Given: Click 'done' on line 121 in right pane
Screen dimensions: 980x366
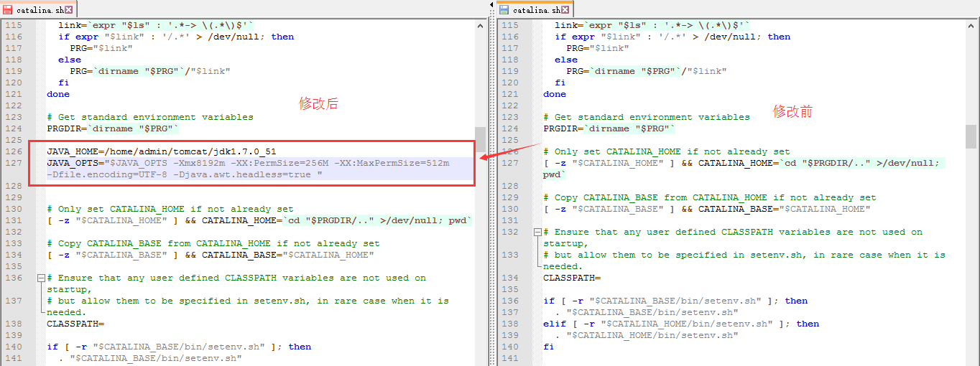Looking at the screenshot, I should pos(555,94).
